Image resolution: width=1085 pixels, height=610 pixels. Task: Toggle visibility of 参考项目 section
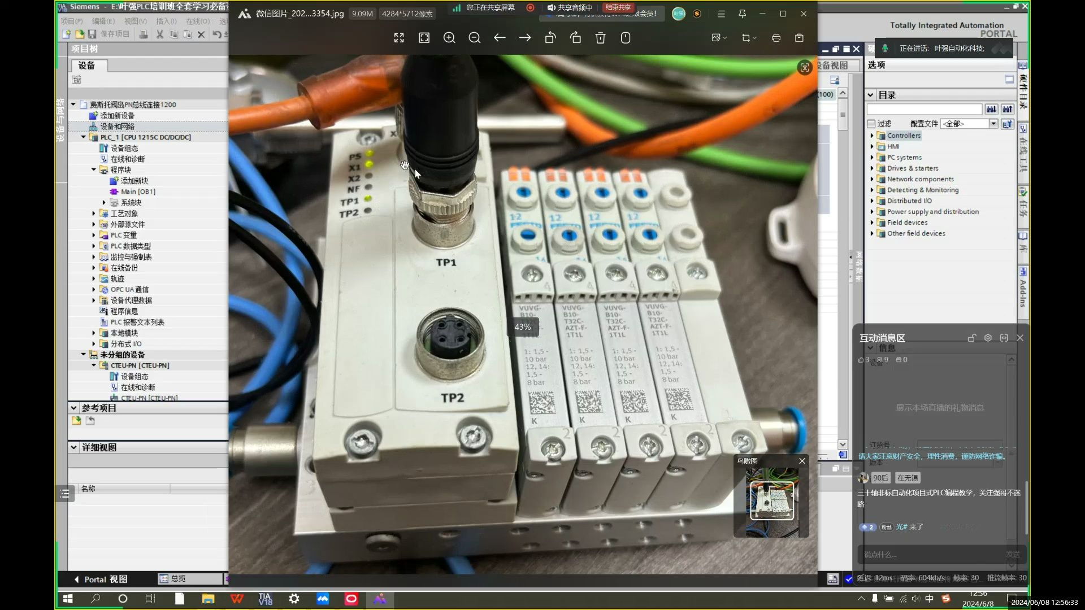74,407
